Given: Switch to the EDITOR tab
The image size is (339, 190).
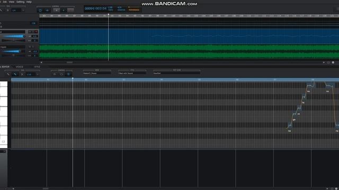Looking at the screenshot, I should 5,67.
